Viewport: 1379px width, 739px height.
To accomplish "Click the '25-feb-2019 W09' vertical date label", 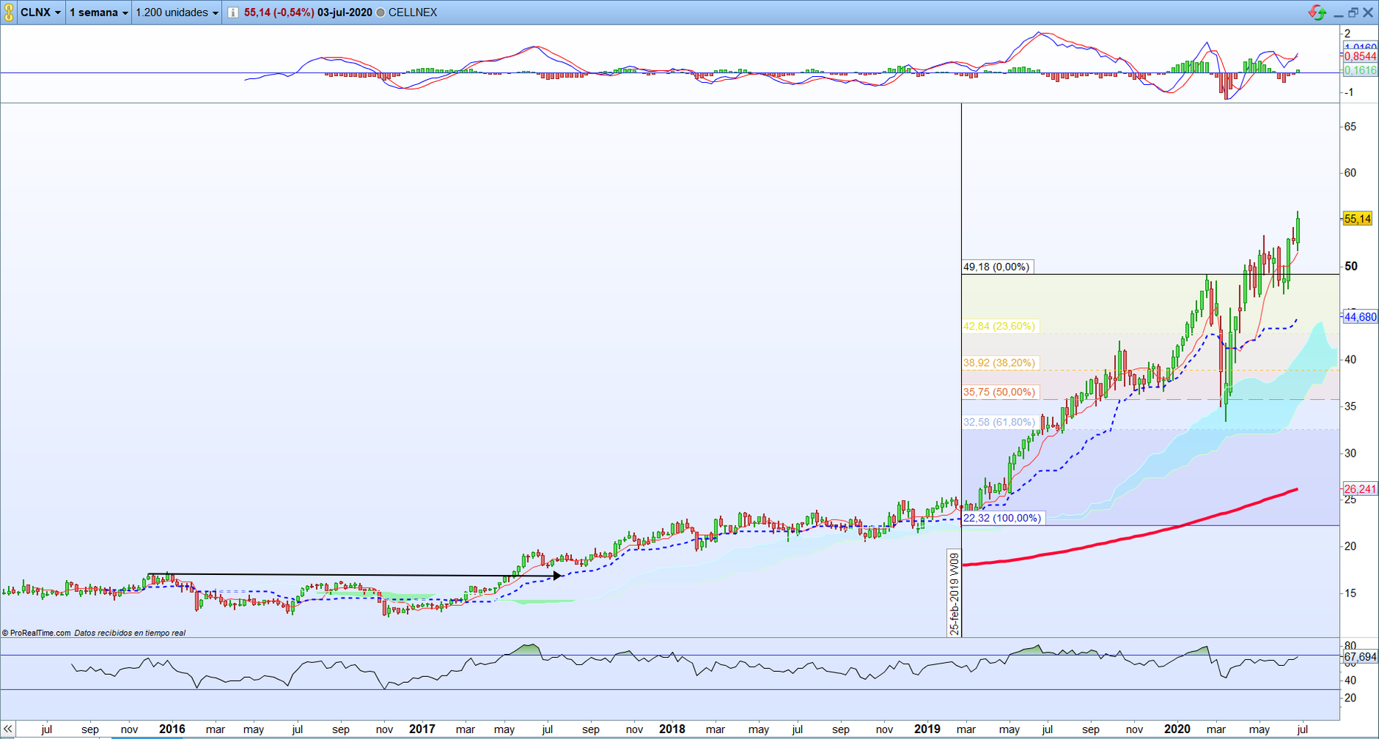I will (954, 593).
